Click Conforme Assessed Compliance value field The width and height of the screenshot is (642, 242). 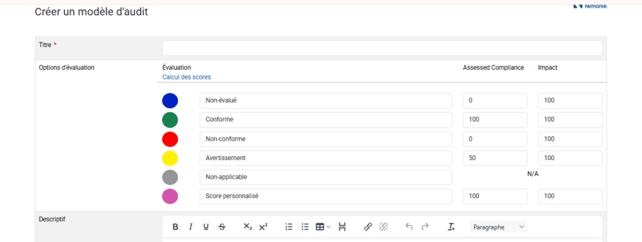pos(495,120)
